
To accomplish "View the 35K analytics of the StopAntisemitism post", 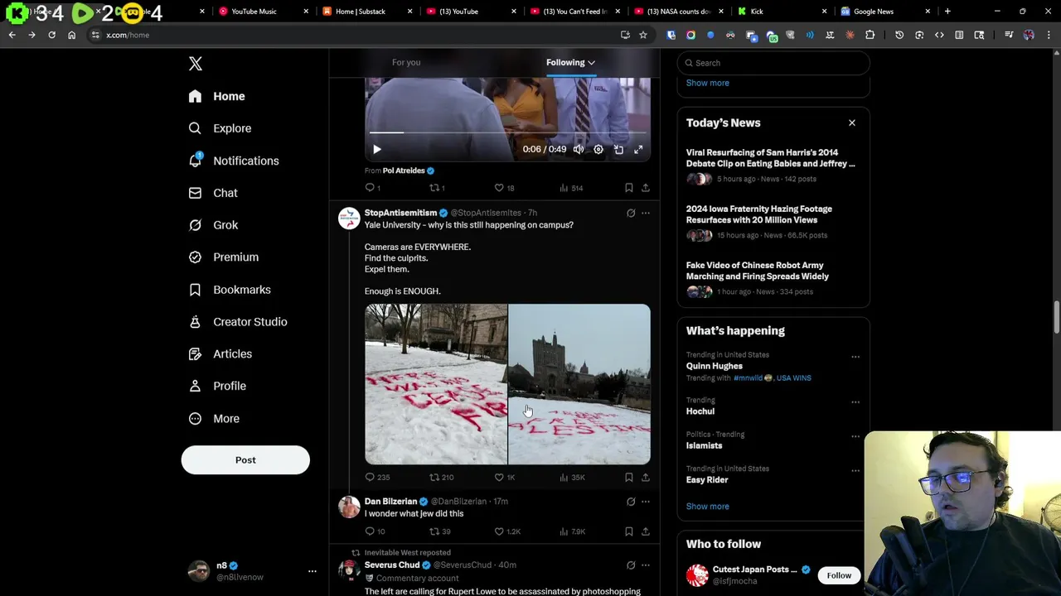I will pyautogui.click(x=572, y=478).
